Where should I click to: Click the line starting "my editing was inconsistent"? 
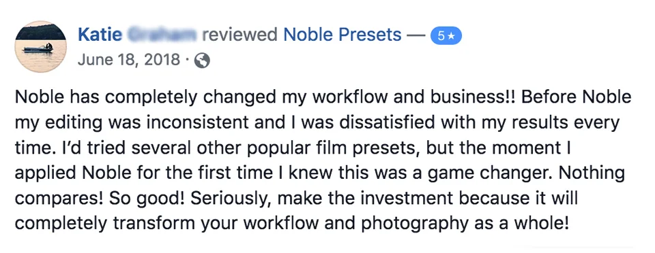pyautogui.click(x=317, y=122)
